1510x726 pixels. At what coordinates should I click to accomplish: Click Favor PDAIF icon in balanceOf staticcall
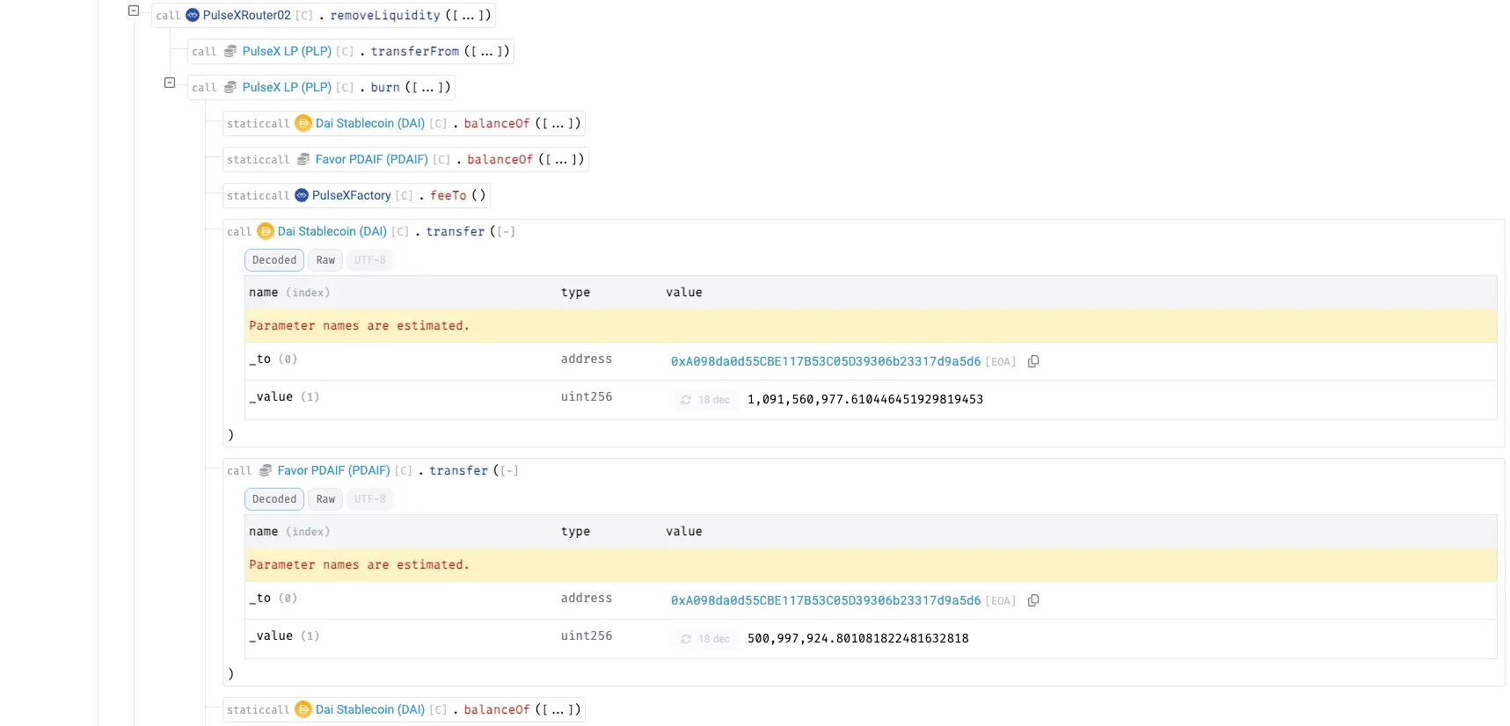pyautogui.click(x=303, y=159)
